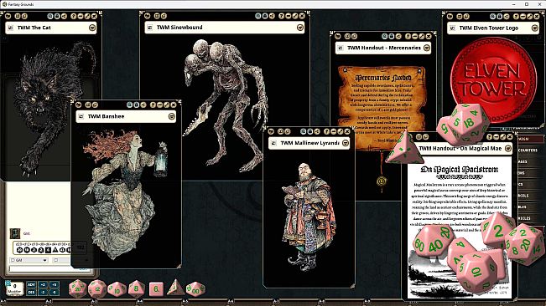Enable the ADV advantage toggle
546x306 pixels.
31,285
